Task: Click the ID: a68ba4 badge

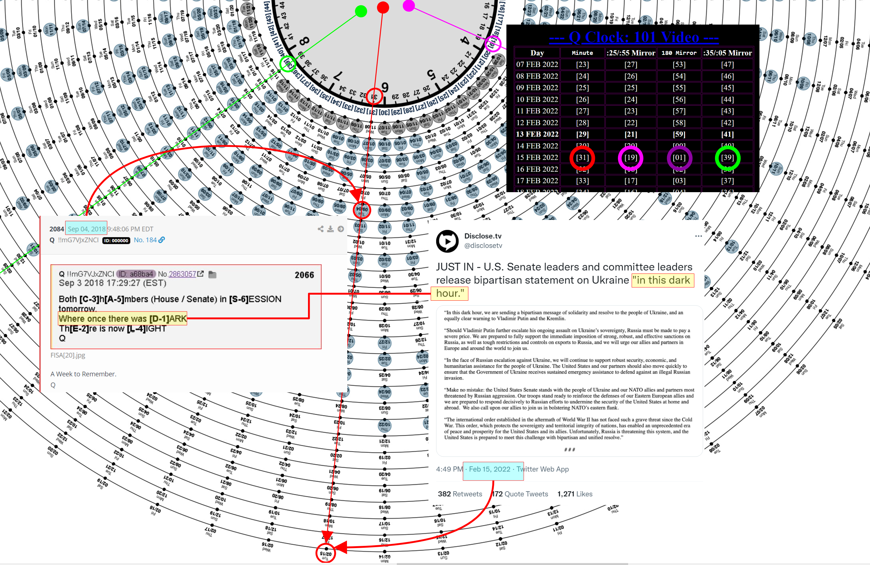Action: pos(136,274)
